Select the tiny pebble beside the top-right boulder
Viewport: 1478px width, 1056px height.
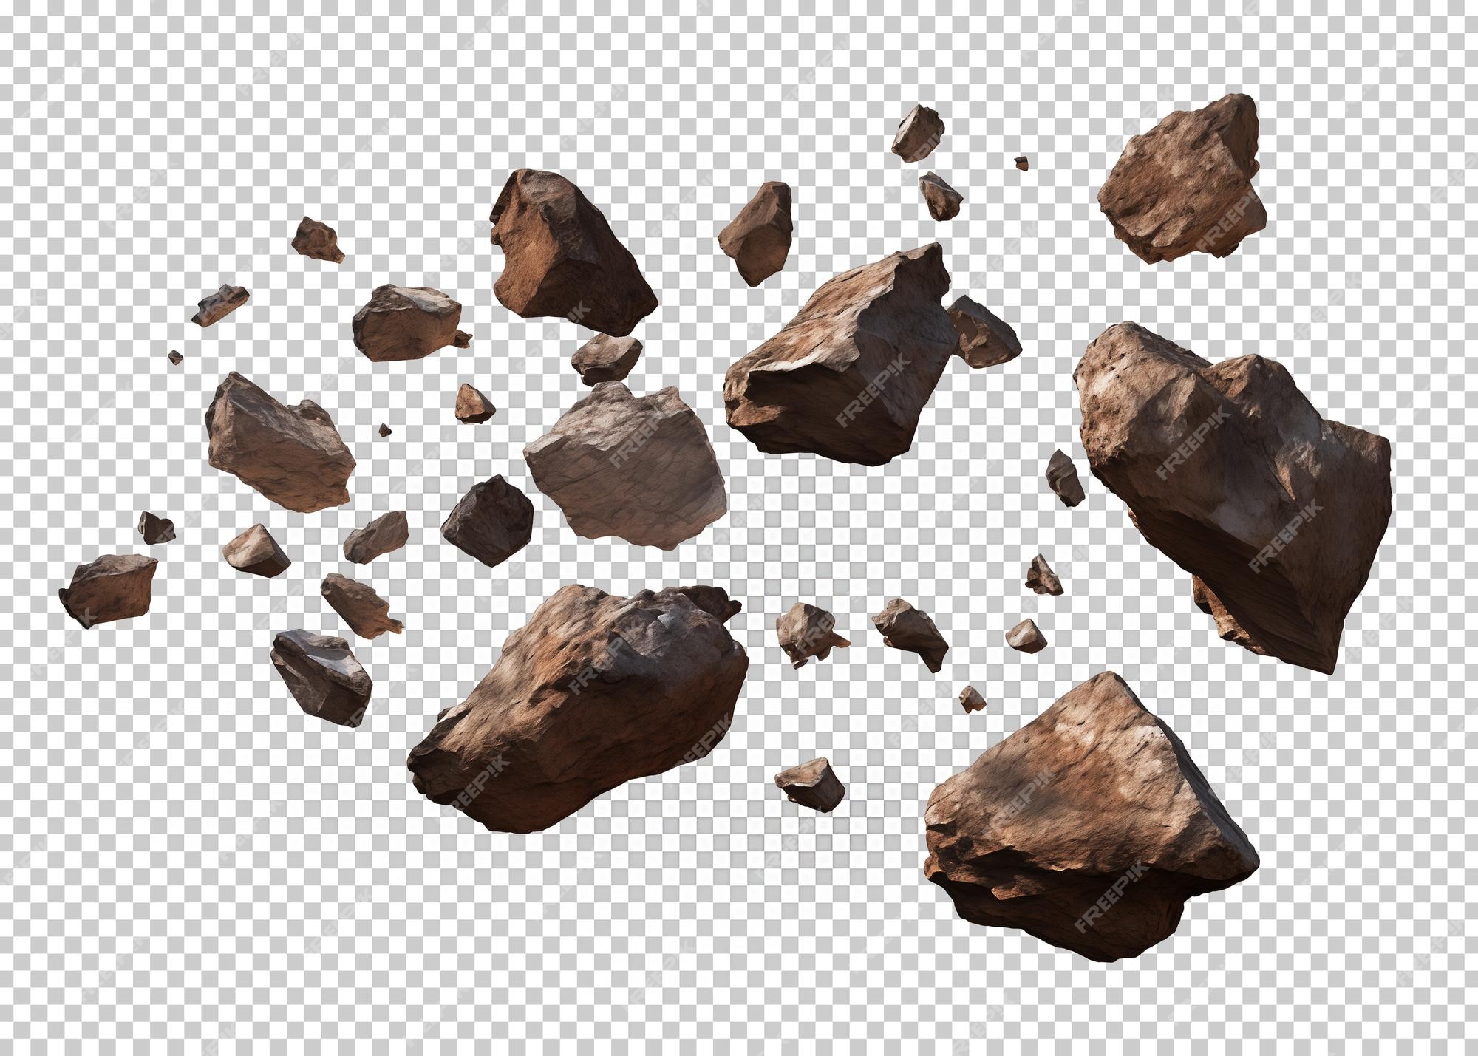pyautogui.click(x=1021, y=163)
